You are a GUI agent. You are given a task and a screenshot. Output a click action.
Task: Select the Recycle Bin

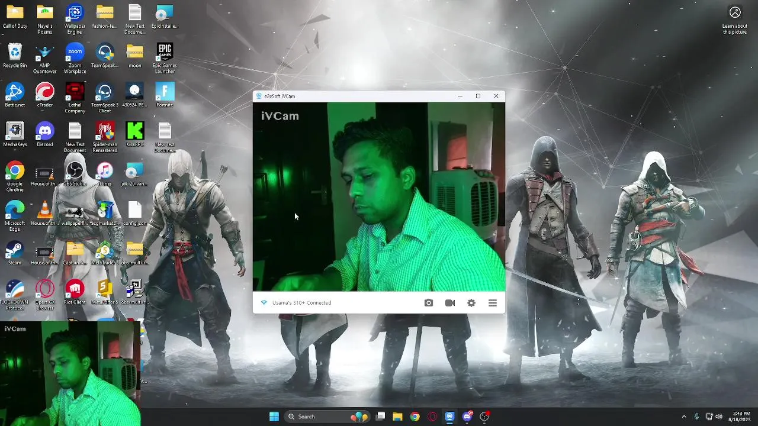(15, 56)
